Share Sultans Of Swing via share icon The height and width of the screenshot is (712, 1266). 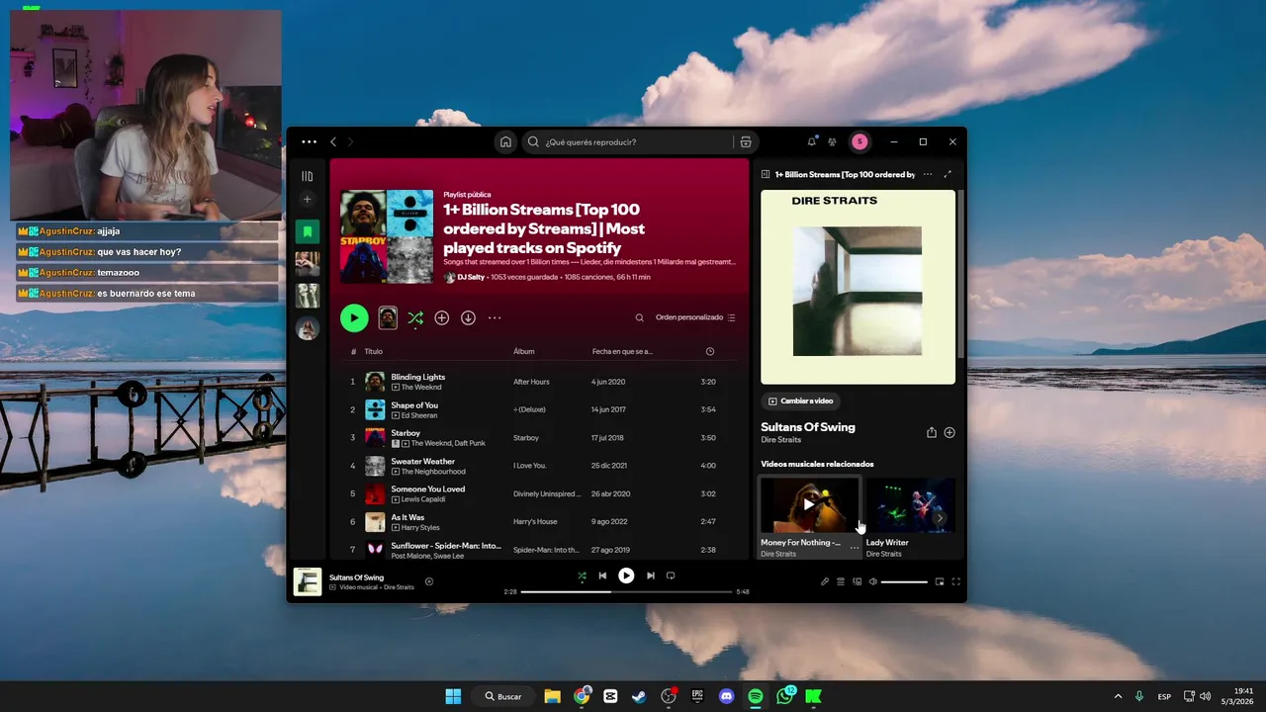point(931,432)
